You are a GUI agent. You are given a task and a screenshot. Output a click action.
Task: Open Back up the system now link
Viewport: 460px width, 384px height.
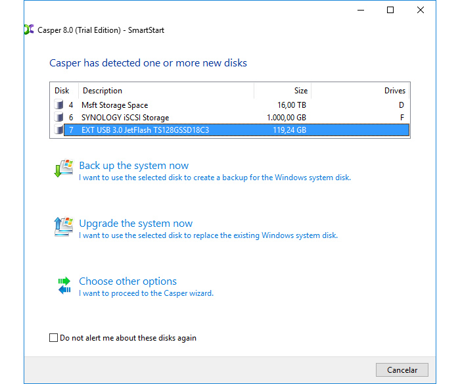(x=133, y=166)
